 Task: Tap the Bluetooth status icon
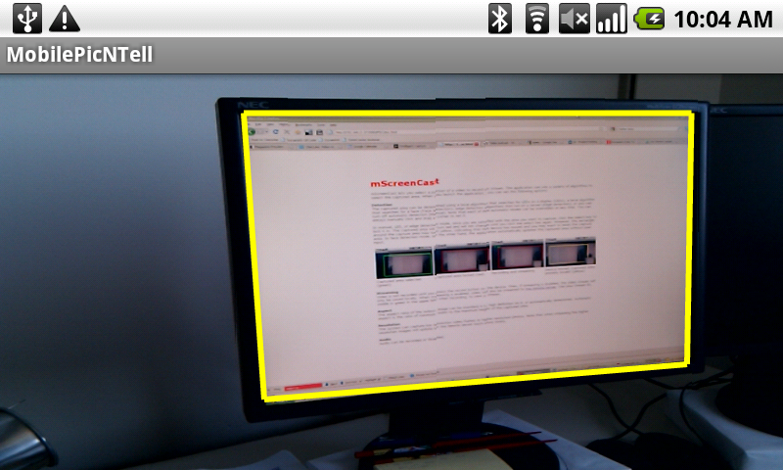(x=500, y=19)
